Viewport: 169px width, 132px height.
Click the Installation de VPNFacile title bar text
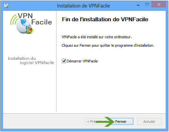coord(84,6)
